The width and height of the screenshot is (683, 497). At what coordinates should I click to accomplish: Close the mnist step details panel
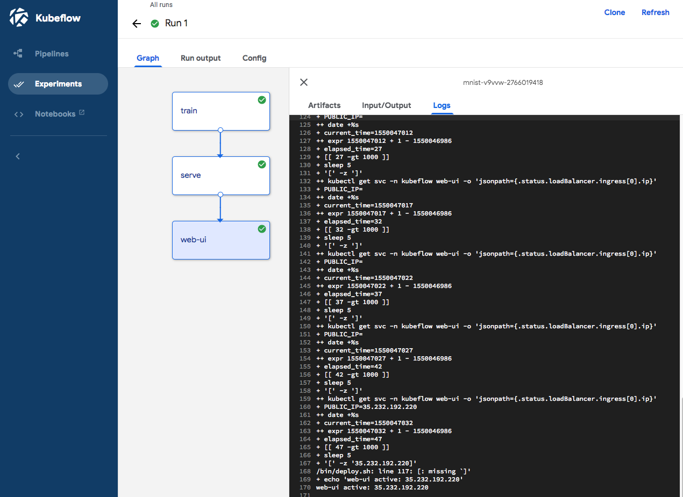point(304,82)
